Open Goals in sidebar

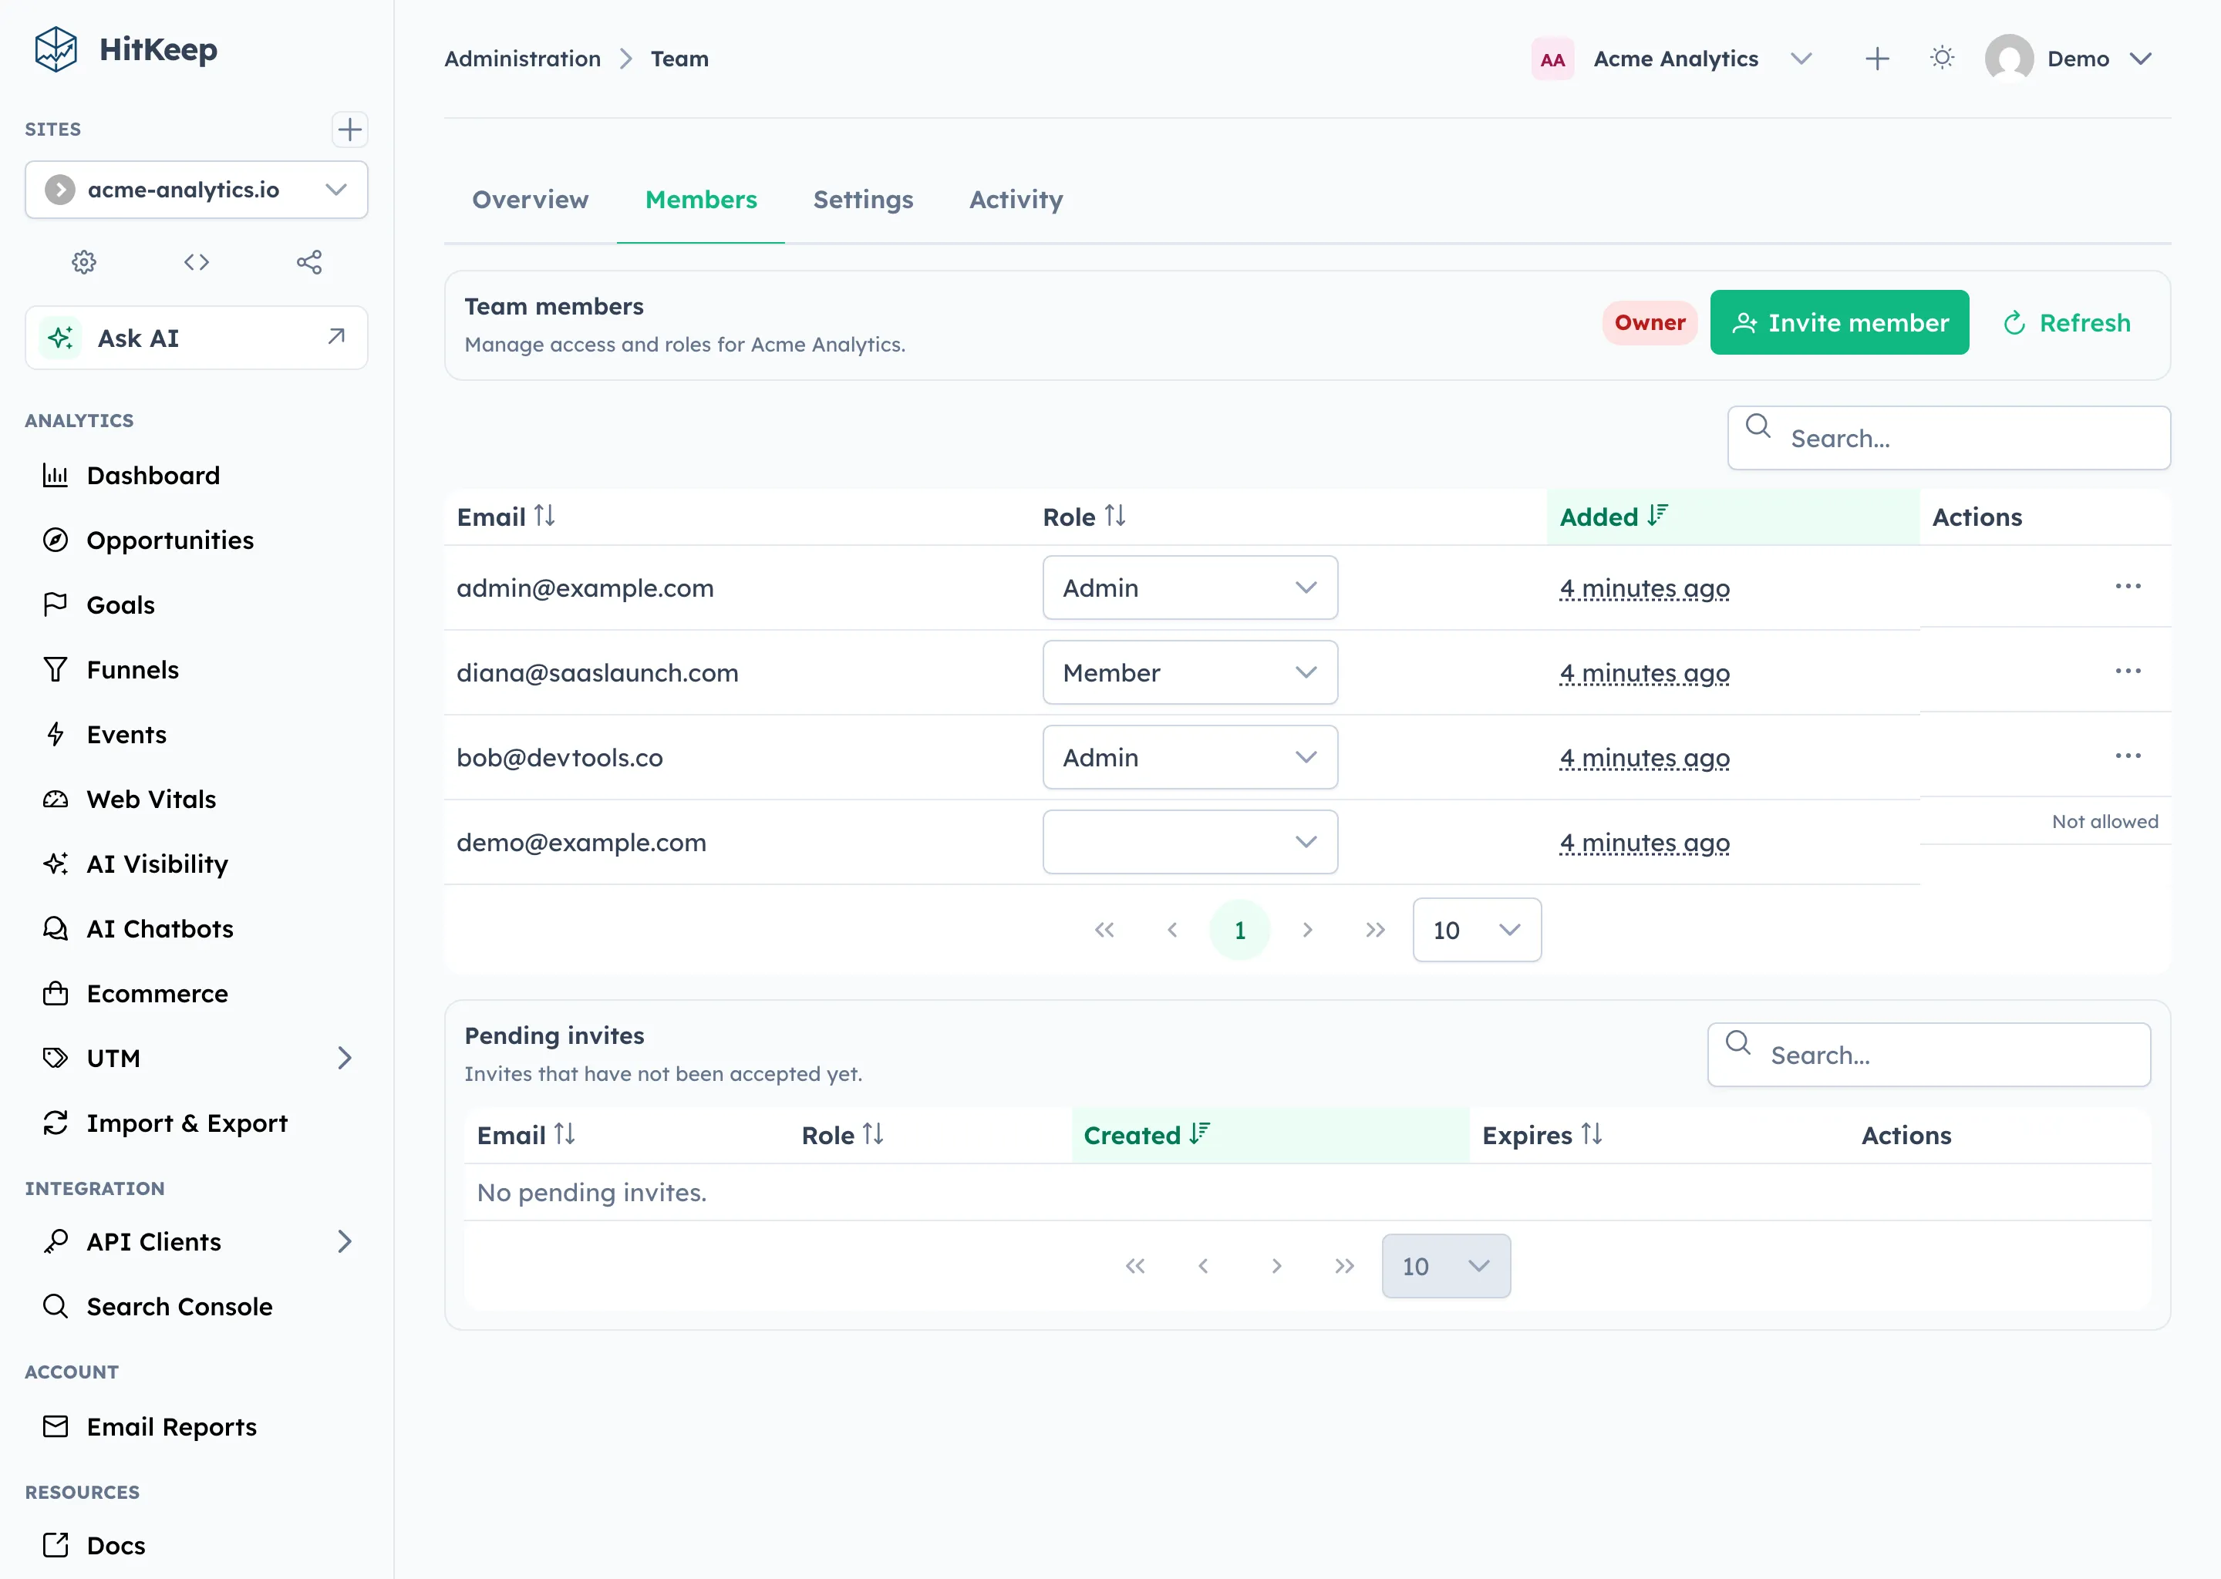point(197,604)
